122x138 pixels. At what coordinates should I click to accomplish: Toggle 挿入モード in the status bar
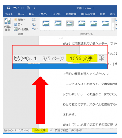coord(77,131)
